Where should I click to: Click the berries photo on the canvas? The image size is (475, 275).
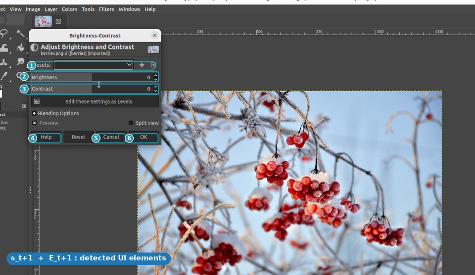[289, 183]
